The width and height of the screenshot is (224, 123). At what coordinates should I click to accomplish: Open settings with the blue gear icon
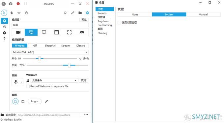pyautogui.click(x=87, y=13)
